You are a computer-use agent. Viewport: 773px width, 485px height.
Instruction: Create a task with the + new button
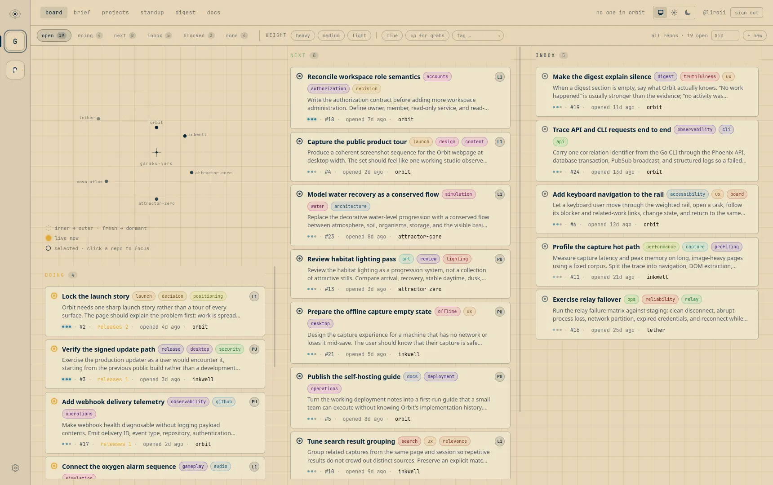pos(755,35)
